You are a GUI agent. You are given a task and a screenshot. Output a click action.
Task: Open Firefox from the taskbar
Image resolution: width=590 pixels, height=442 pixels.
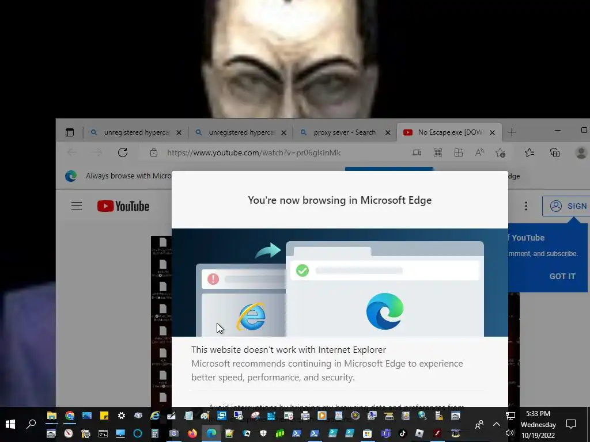coord(192,433)
